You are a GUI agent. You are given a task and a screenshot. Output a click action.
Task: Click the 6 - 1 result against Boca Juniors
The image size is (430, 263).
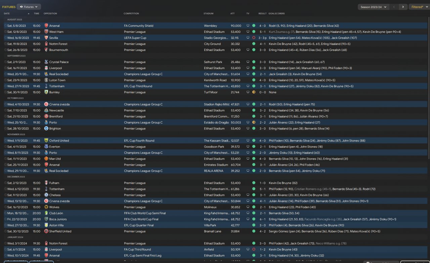click(x=262, y=219)
